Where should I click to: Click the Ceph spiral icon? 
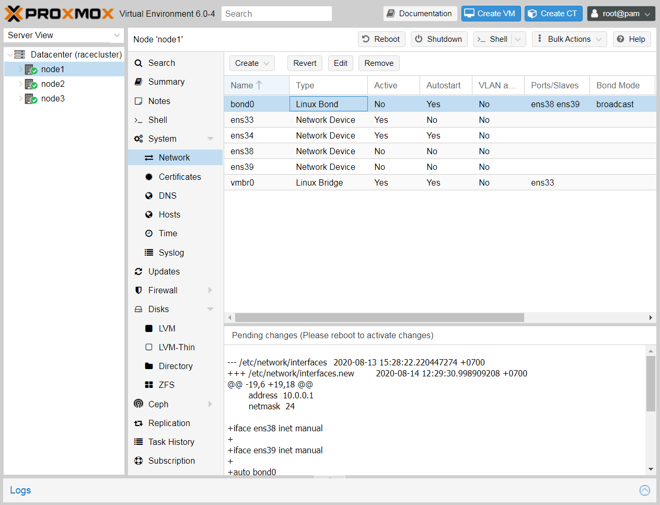(x=138, y=404)
